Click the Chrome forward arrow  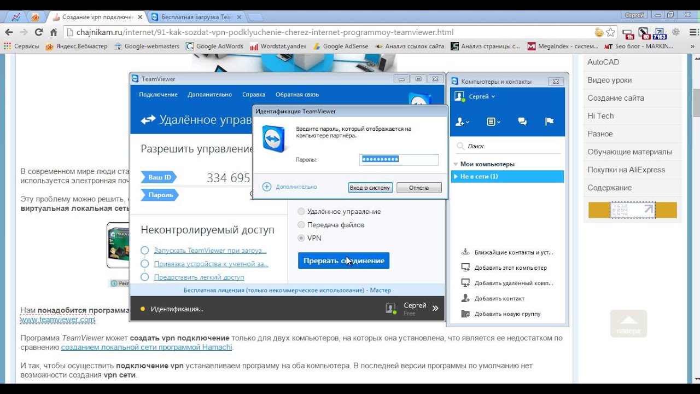click(x=24, y=32)
